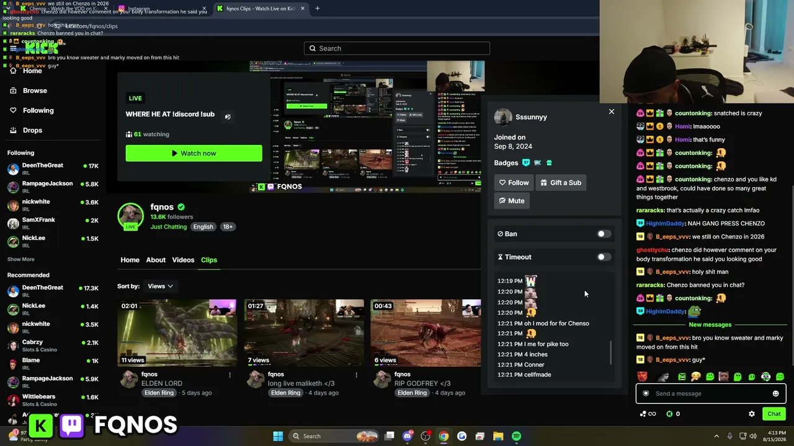Show hidden system tray icons
Image resolution: width=794 pixels, height=446 pixels.
tap(716, 436)
